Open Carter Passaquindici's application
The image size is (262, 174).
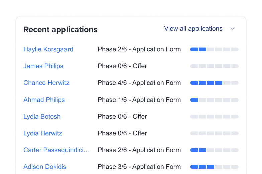pyautogui.click(x=56, y=150)
